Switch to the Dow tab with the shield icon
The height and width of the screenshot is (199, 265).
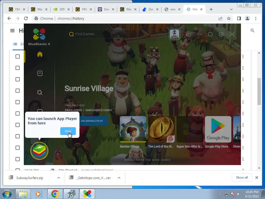tap(106, 9)
